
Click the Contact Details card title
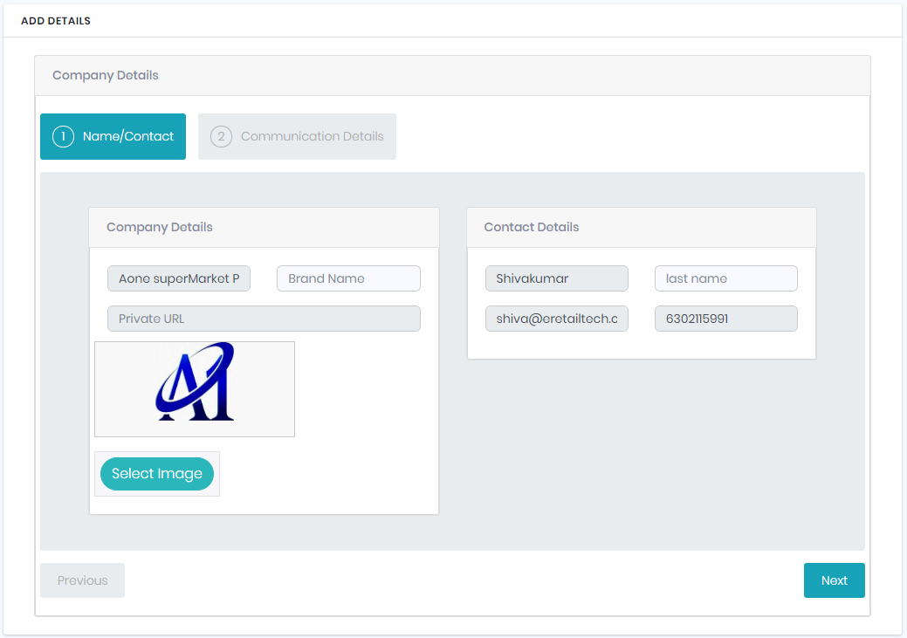(x=532, y=227)
